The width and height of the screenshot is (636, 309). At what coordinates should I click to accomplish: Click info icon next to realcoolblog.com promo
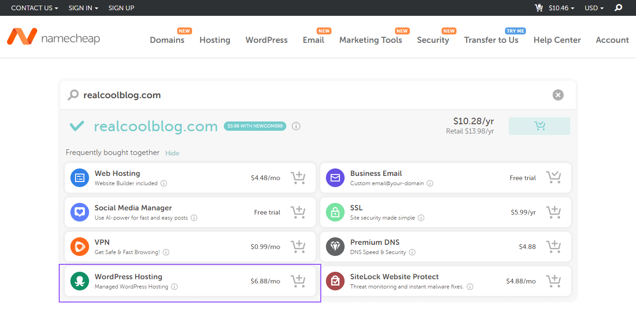click(x=296, y=126)
